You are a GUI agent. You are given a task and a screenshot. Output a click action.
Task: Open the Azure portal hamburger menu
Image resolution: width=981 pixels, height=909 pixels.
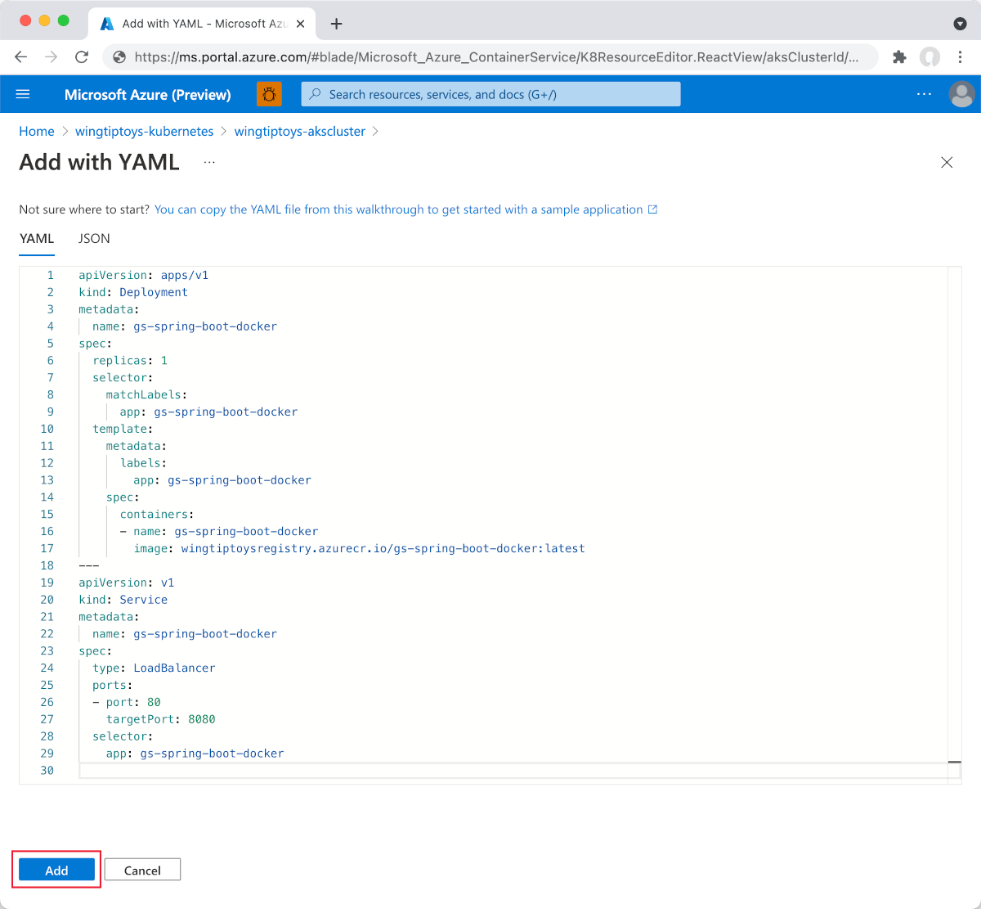(23, 94)
